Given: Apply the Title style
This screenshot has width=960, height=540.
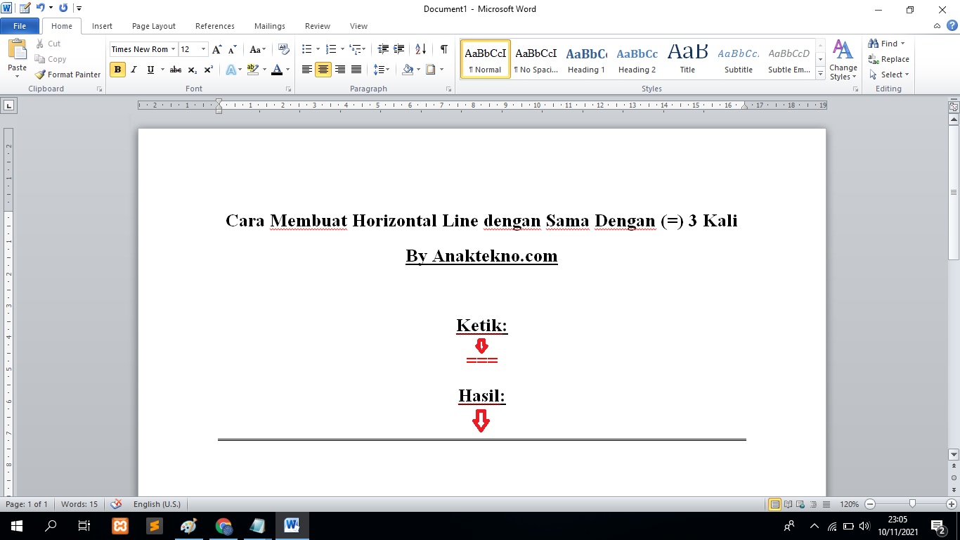Looking at the screenshot, I should pos(687,59).
